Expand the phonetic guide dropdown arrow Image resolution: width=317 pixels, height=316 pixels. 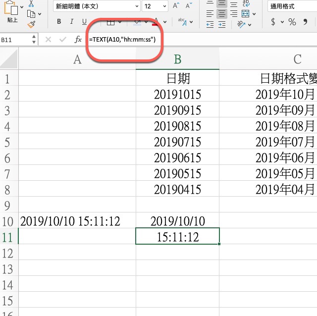pos(191,22)
